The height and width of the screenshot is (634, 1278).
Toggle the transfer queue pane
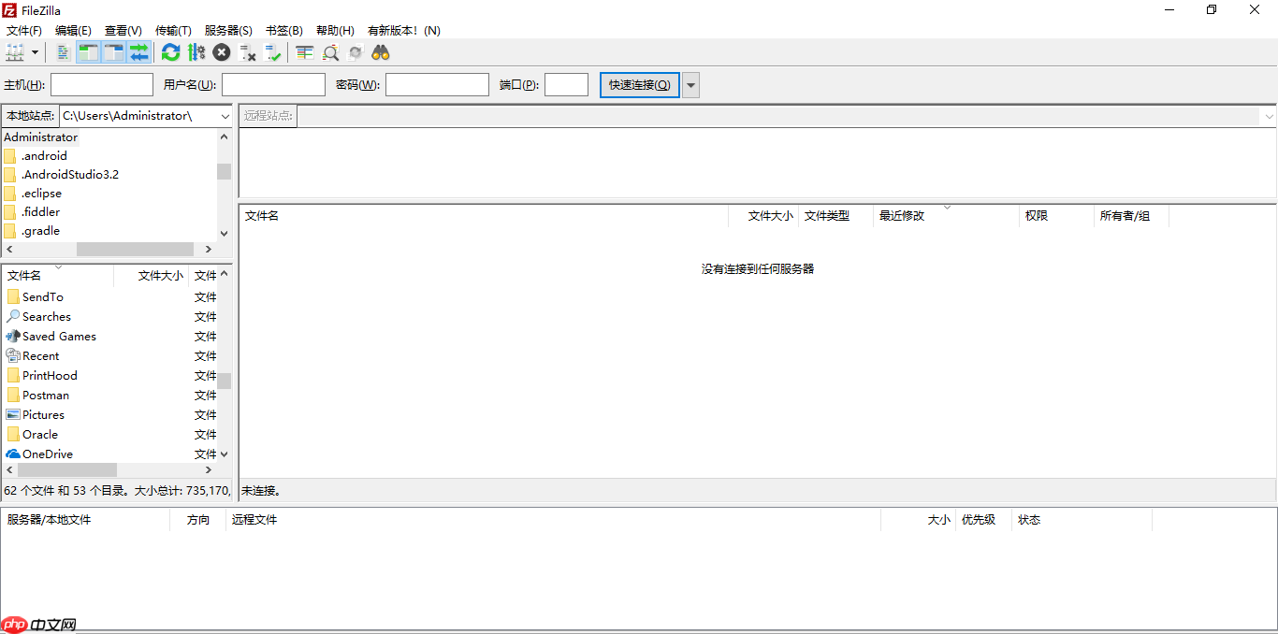pos(139,52)
